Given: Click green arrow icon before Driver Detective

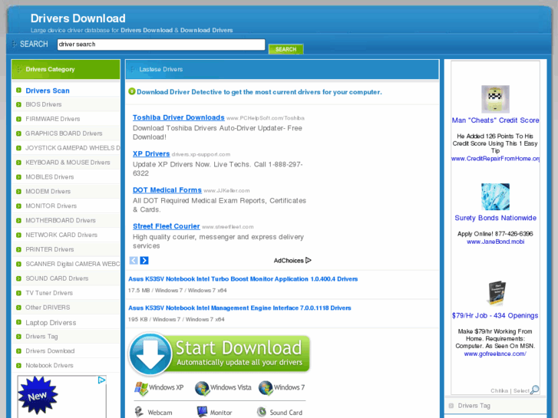Looking at the screenshot, I should pyautogui.click(x=132, y=91).
